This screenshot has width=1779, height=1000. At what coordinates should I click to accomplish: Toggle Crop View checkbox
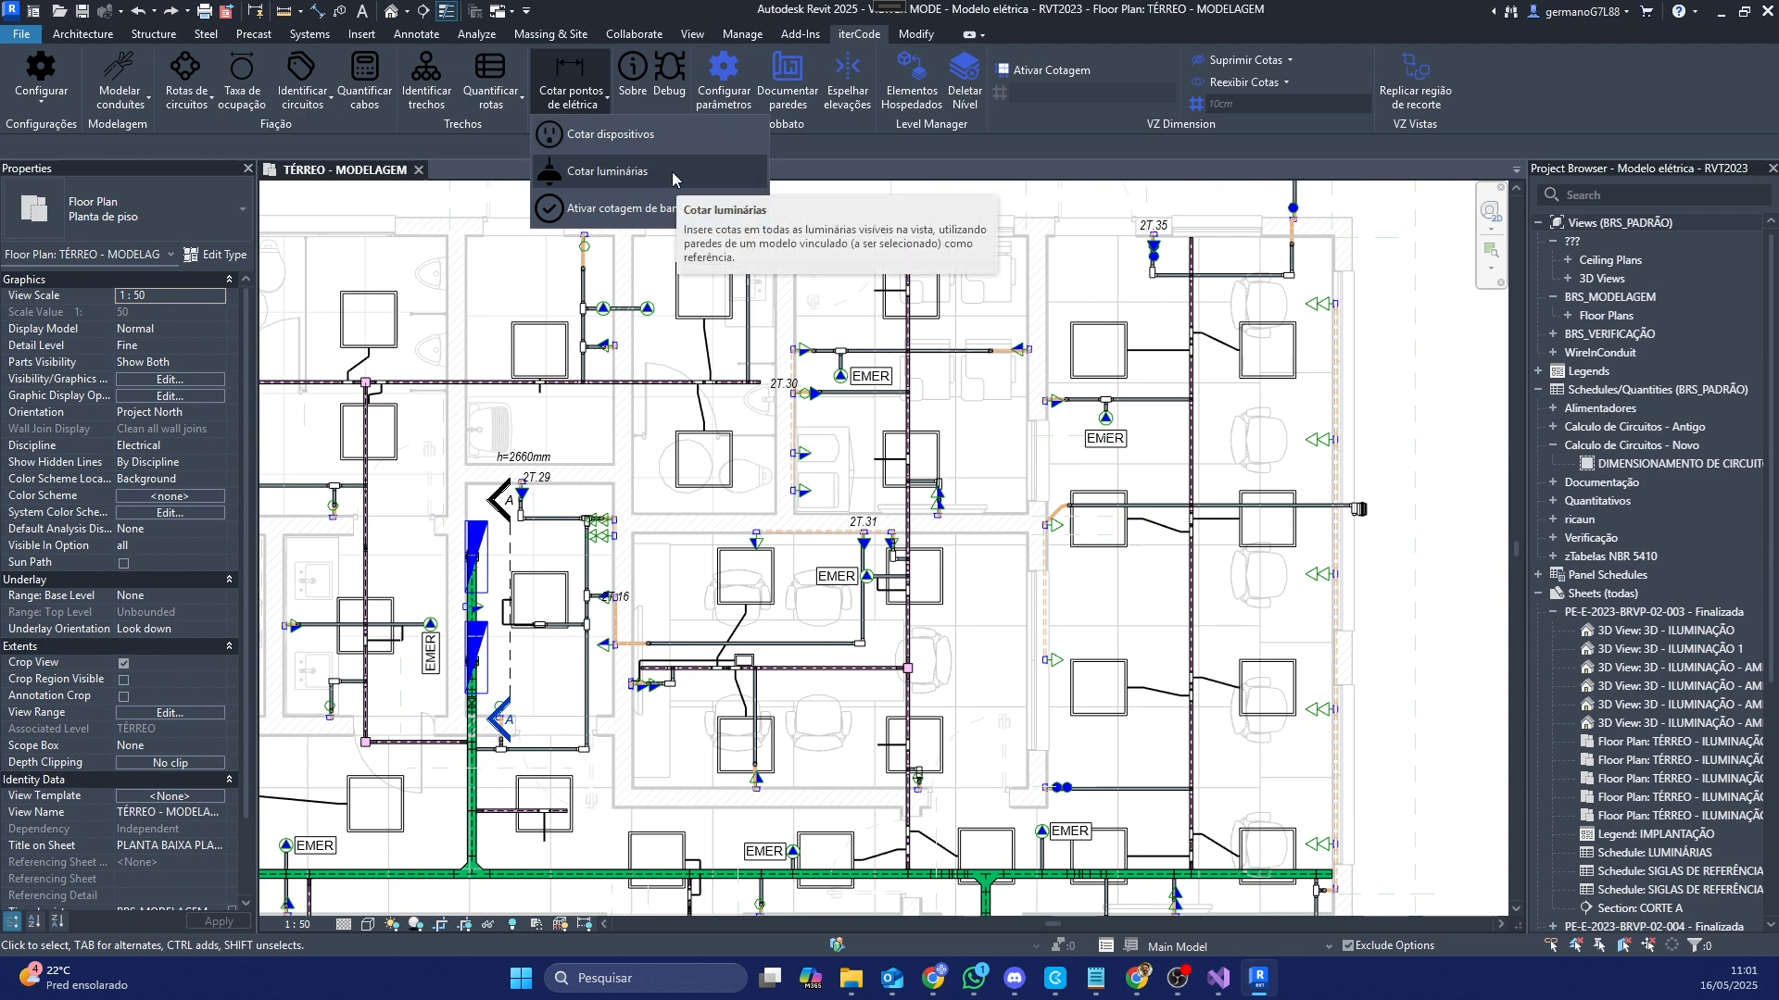click(x=123, y=663)
